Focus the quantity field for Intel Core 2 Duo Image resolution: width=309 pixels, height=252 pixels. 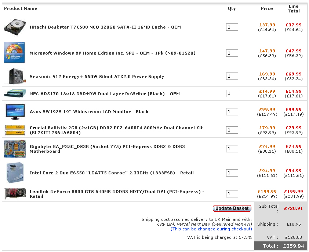pyautogui.click(x=232, y=173)
